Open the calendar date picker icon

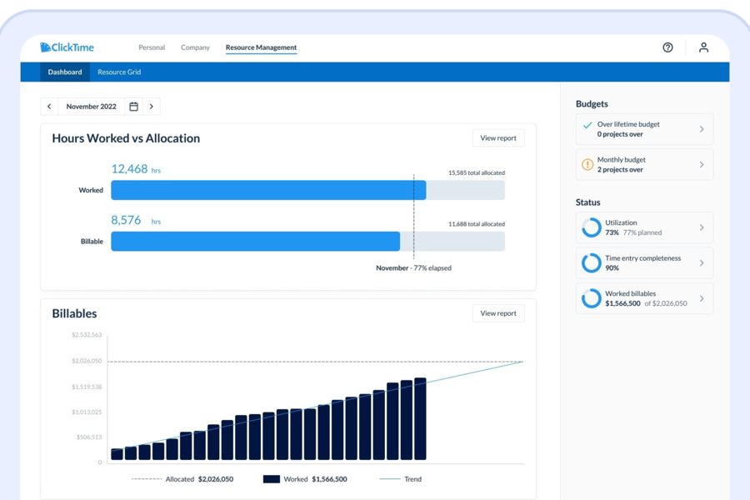click(x=133, y=107)
